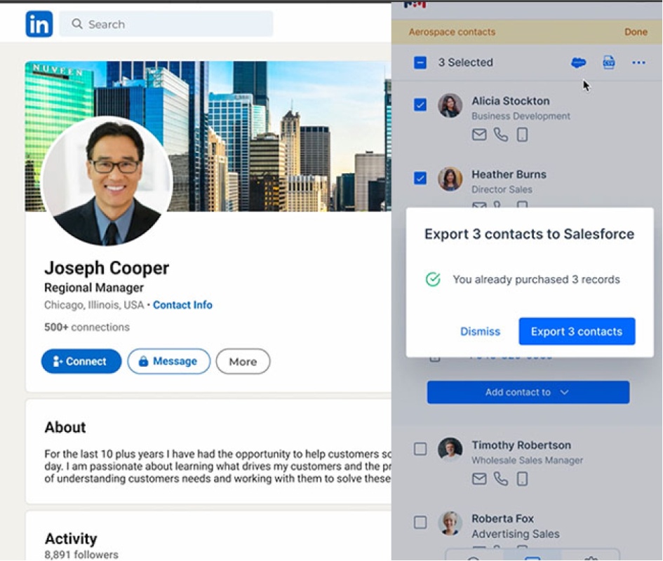The height and width of the screenshot is (561, 663).
Task: Check Roberta Fox's checkbox
Action: (420, 522)
